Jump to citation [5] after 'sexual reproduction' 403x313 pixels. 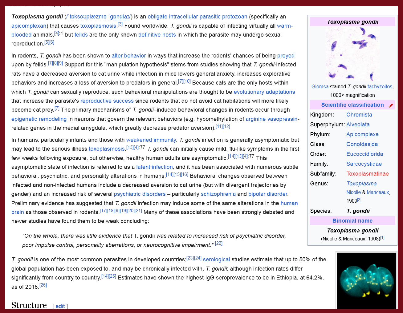tap(47, 42)
